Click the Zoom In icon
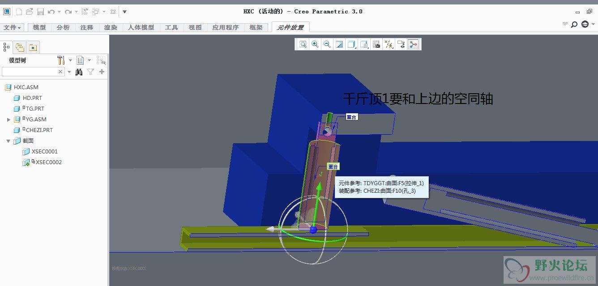This screenshot has height=286, width=598. (x=315, y=44)
